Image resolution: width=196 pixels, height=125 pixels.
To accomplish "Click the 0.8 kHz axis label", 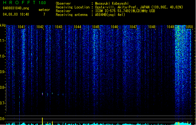I will pos(2,87).
